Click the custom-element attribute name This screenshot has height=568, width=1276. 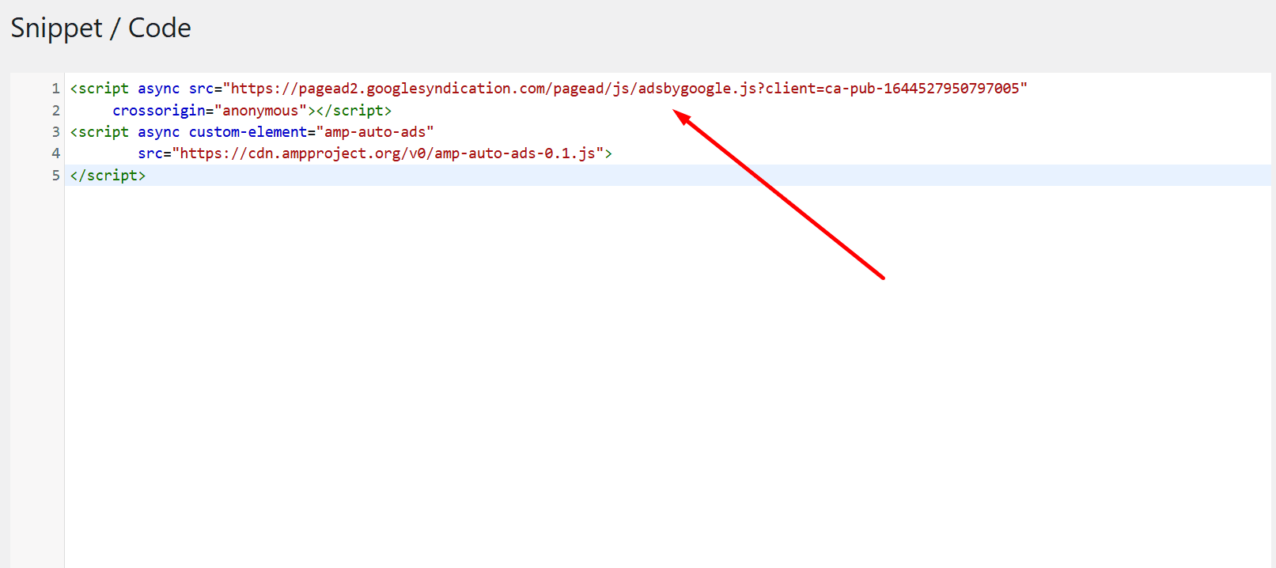[x=247, y=132]
